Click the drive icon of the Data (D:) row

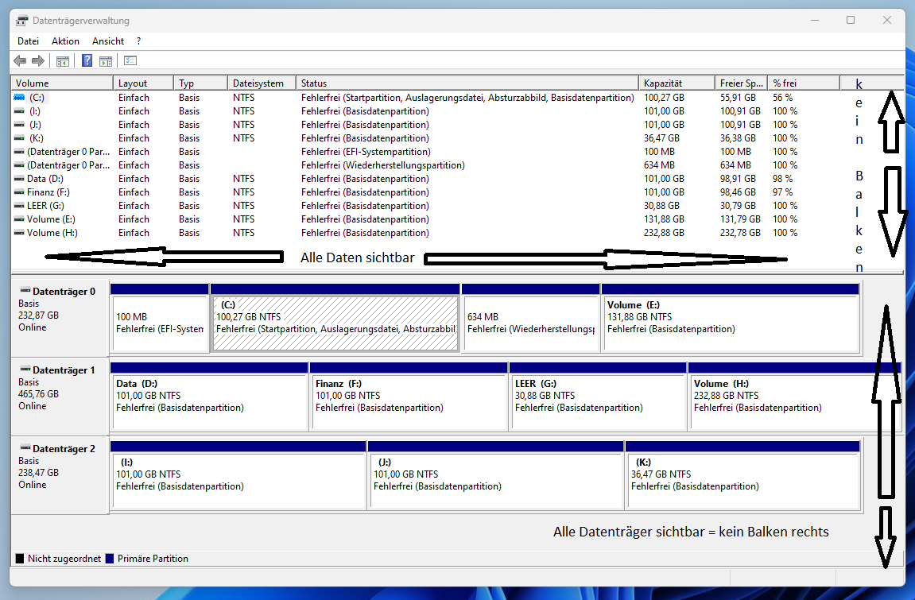point(19,179)
